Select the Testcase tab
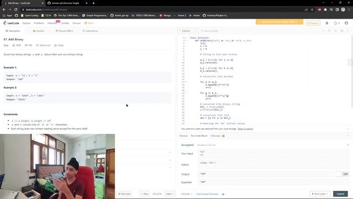This screenshot has width=353, height=199. click(x=183, y=136)
